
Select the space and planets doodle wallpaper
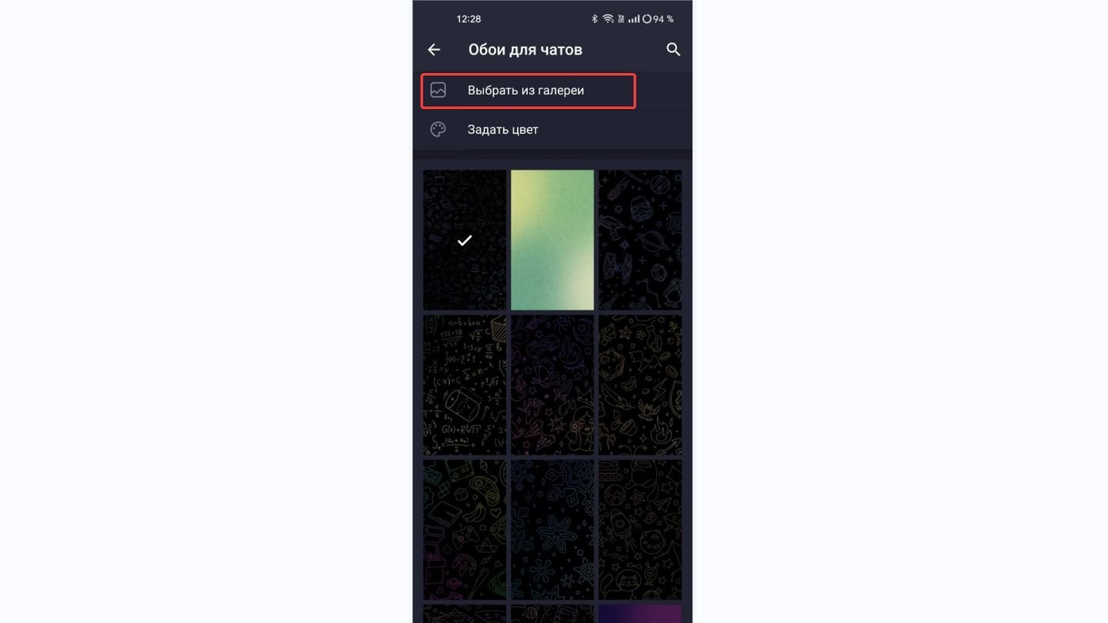click(640, 240)
